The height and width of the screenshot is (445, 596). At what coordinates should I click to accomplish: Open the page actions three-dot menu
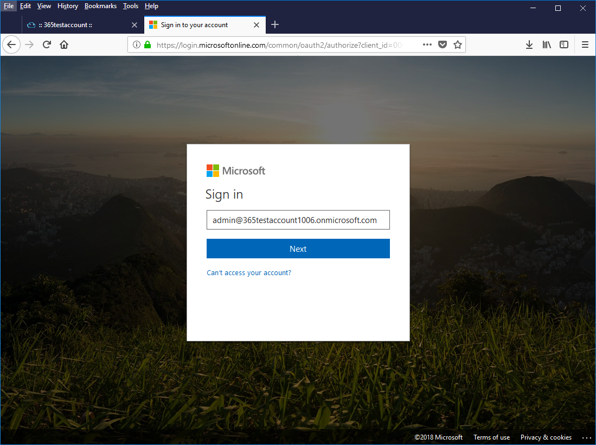pyautogui.click(x=427, y=45)
